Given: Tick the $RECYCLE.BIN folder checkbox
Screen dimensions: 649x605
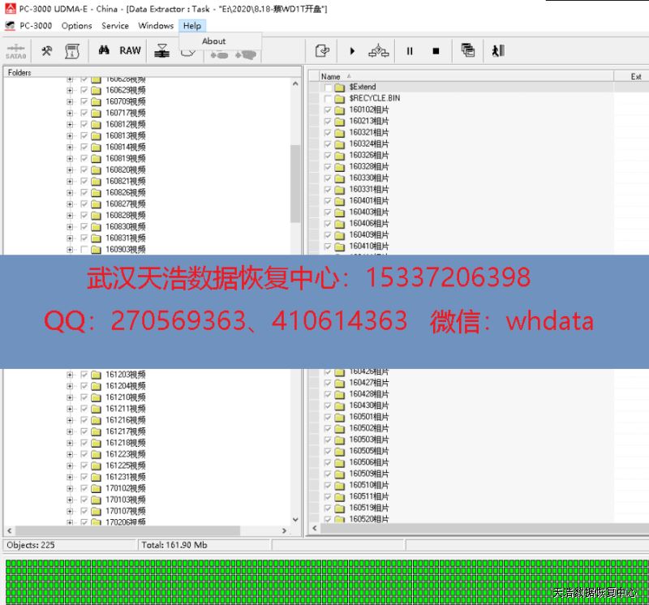Looking at the screenshot, I should [x=328, y=98].
